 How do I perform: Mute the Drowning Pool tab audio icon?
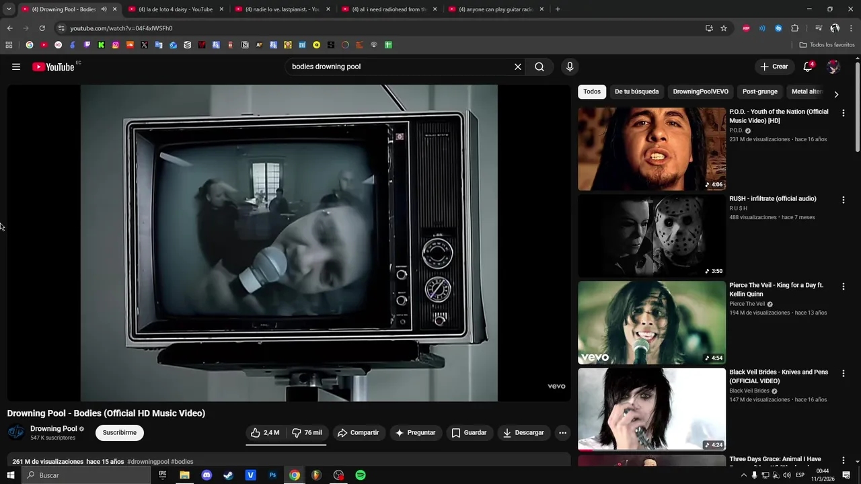(104, 9)
